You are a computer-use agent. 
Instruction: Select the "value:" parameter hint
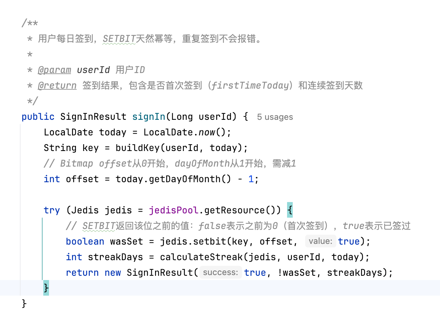320,241
